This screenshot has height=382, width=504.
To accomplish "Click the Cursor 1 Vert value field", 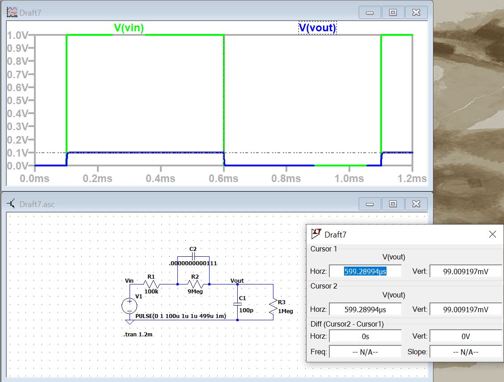I will (466, 271).
